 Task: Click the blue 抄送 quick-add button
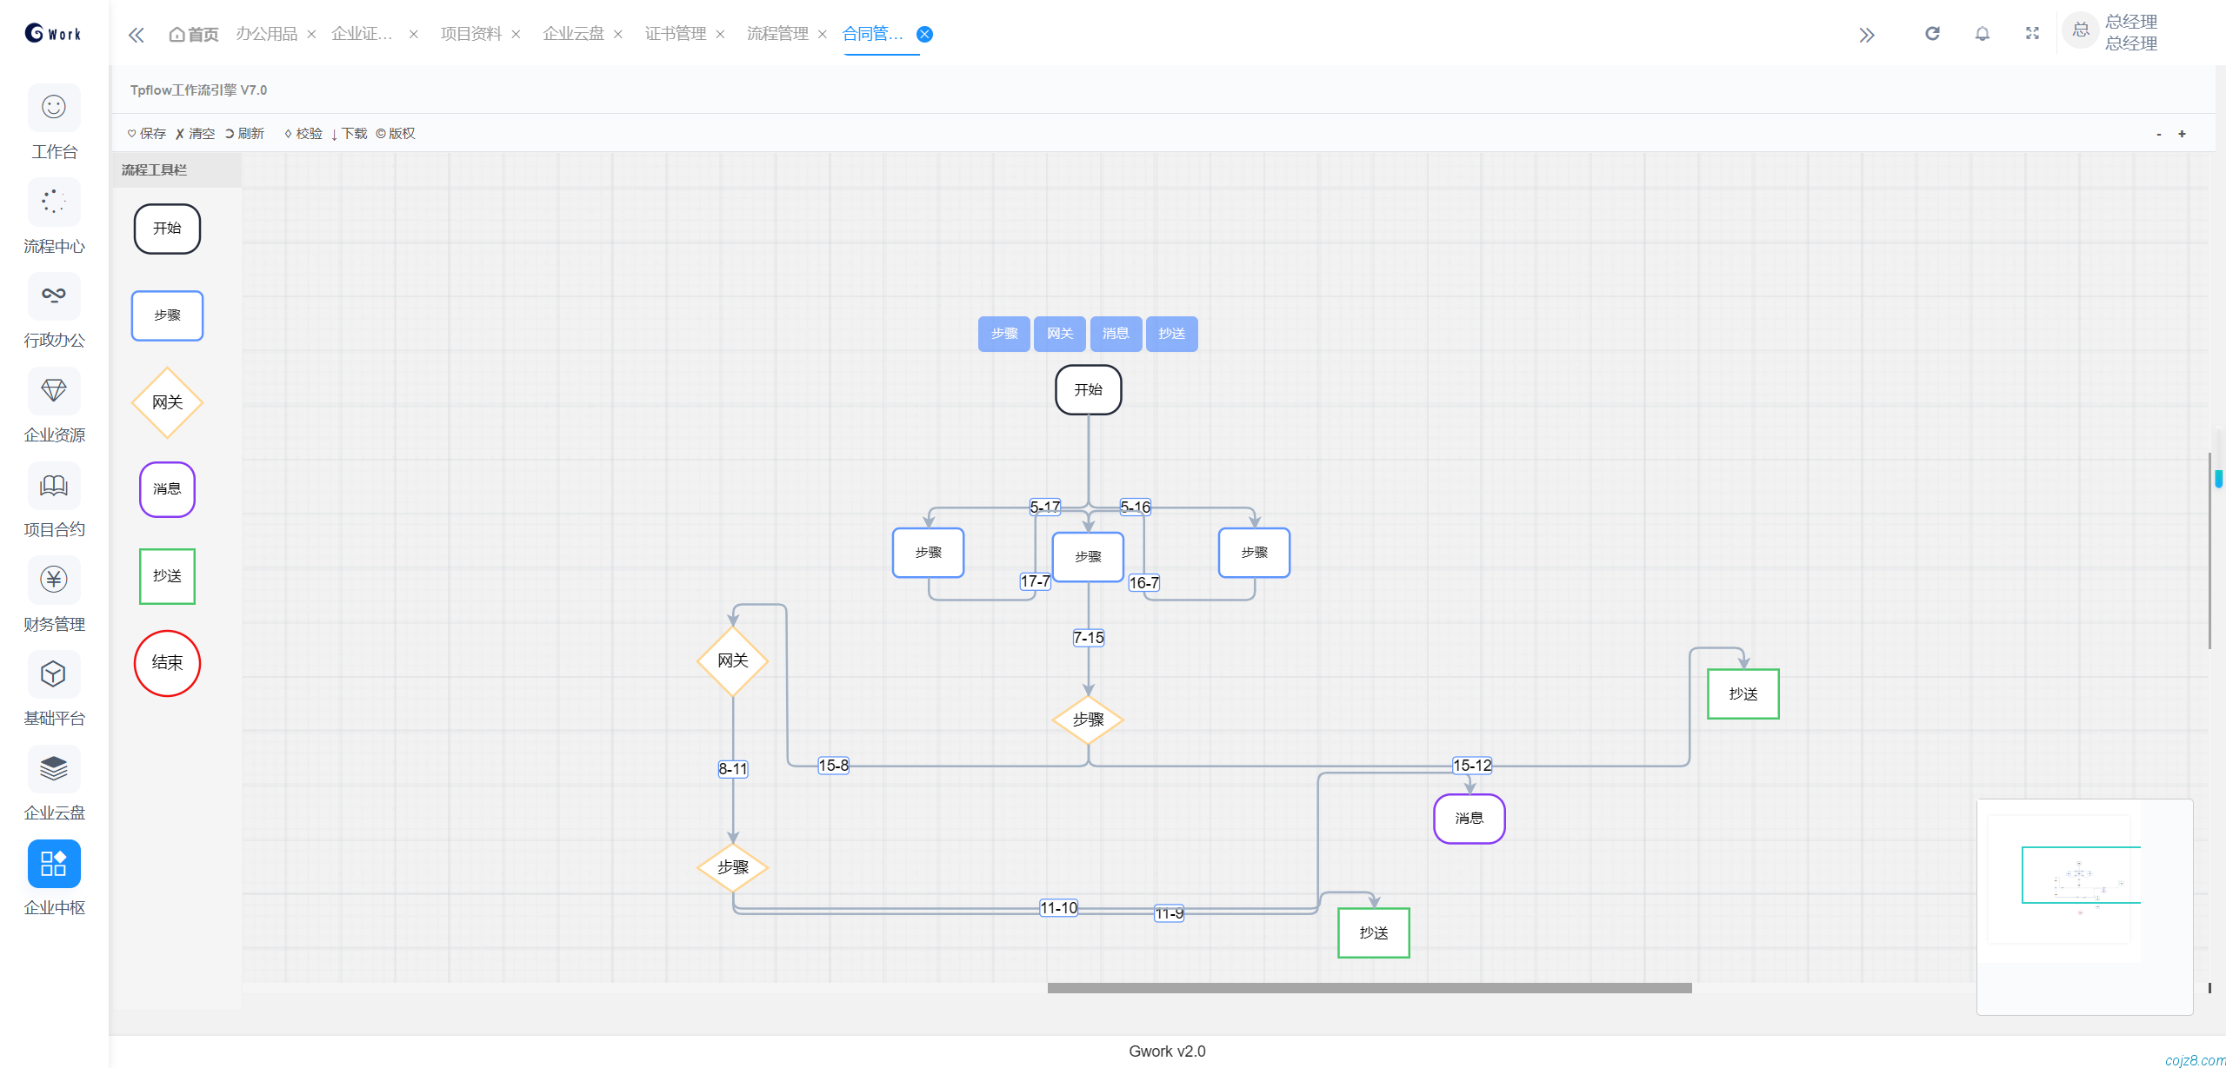point(1172,334)
